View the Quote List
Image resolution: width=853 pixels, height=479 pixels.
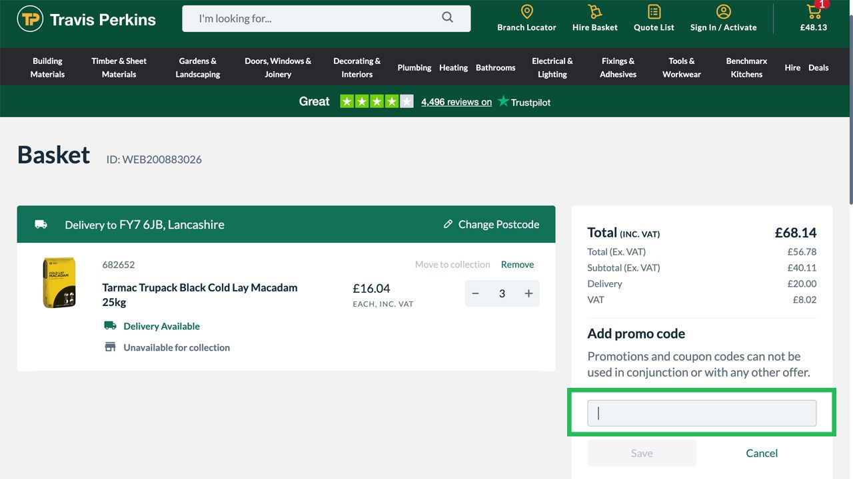[653, 18]
